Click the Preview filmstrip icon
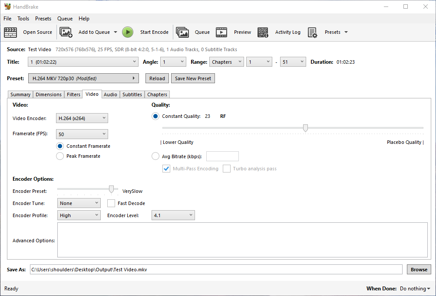The image size is (436, 296). pos(221,32)
